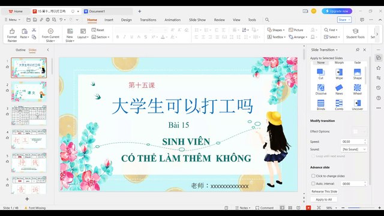This screenshot has height=216, width=384.
Task: Open the New Slide dropdown
Action: [70, 39]
